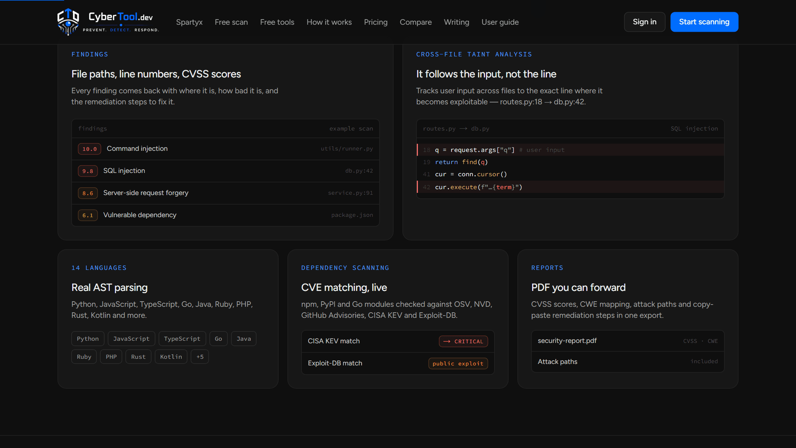Click the JavaScript language tag
Image resolution: width=796 pixels, height=448 pixels.
coord(131,338)
